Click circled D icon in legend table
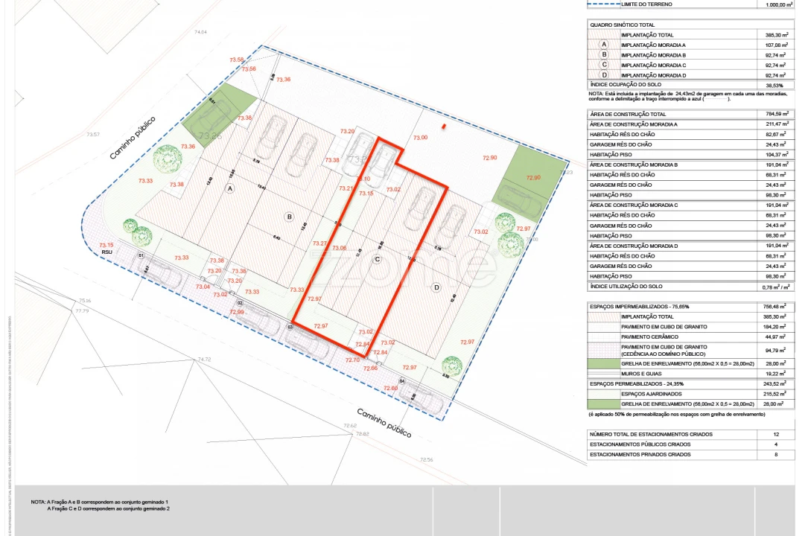This screenshot has height=536, width=808. click(604, 75)
